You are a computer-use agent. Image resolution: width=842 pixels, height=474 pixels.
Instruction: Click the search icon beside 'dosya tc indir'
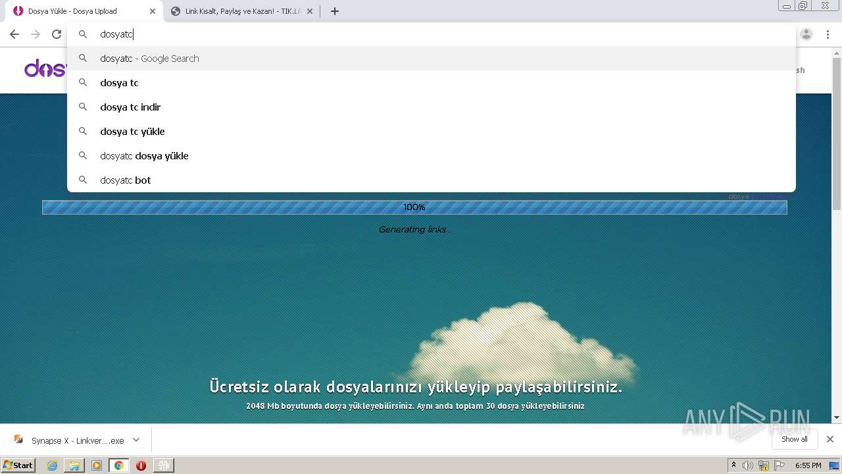point(83,107)
